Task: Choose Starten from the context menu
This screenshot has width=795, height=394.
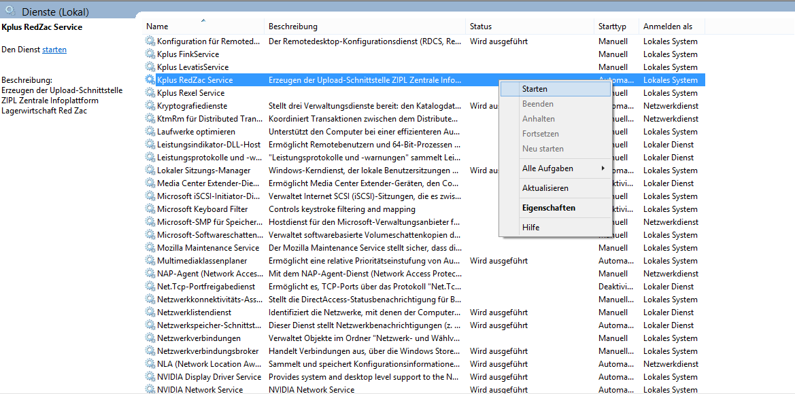Action: pyautogui.click(x=535, y=89)
